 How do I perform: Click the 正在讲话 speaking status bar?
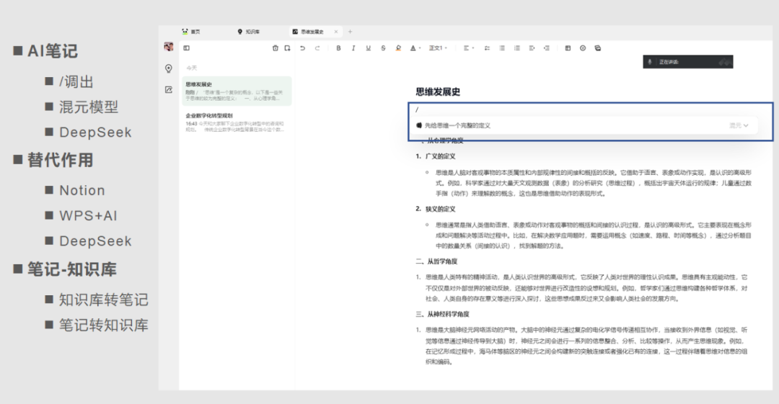pos(687,61)
